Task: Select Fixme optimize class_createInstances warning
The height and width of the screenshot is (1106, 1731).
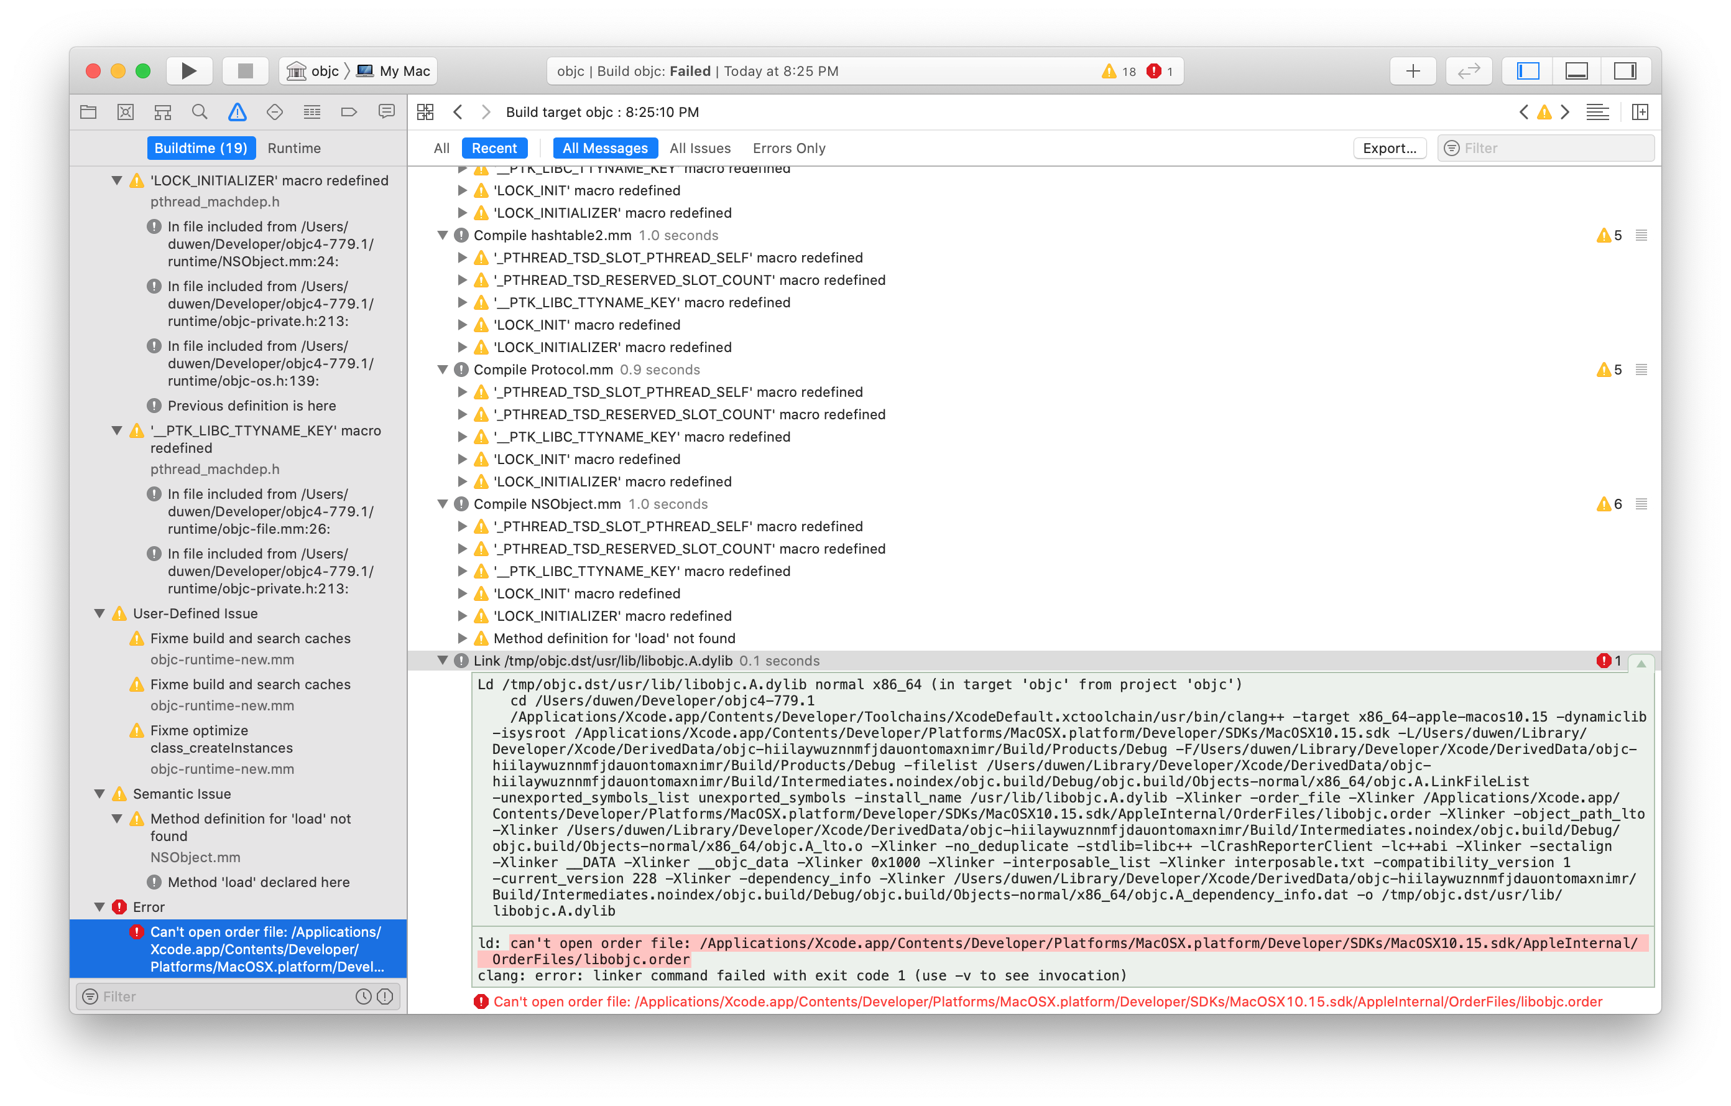Action: (x=238, y=748)
